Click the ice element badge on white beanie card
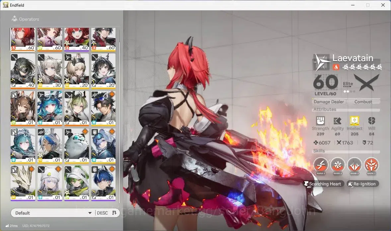The width and height of the screenshot is (391, 231). pos(40,197)
